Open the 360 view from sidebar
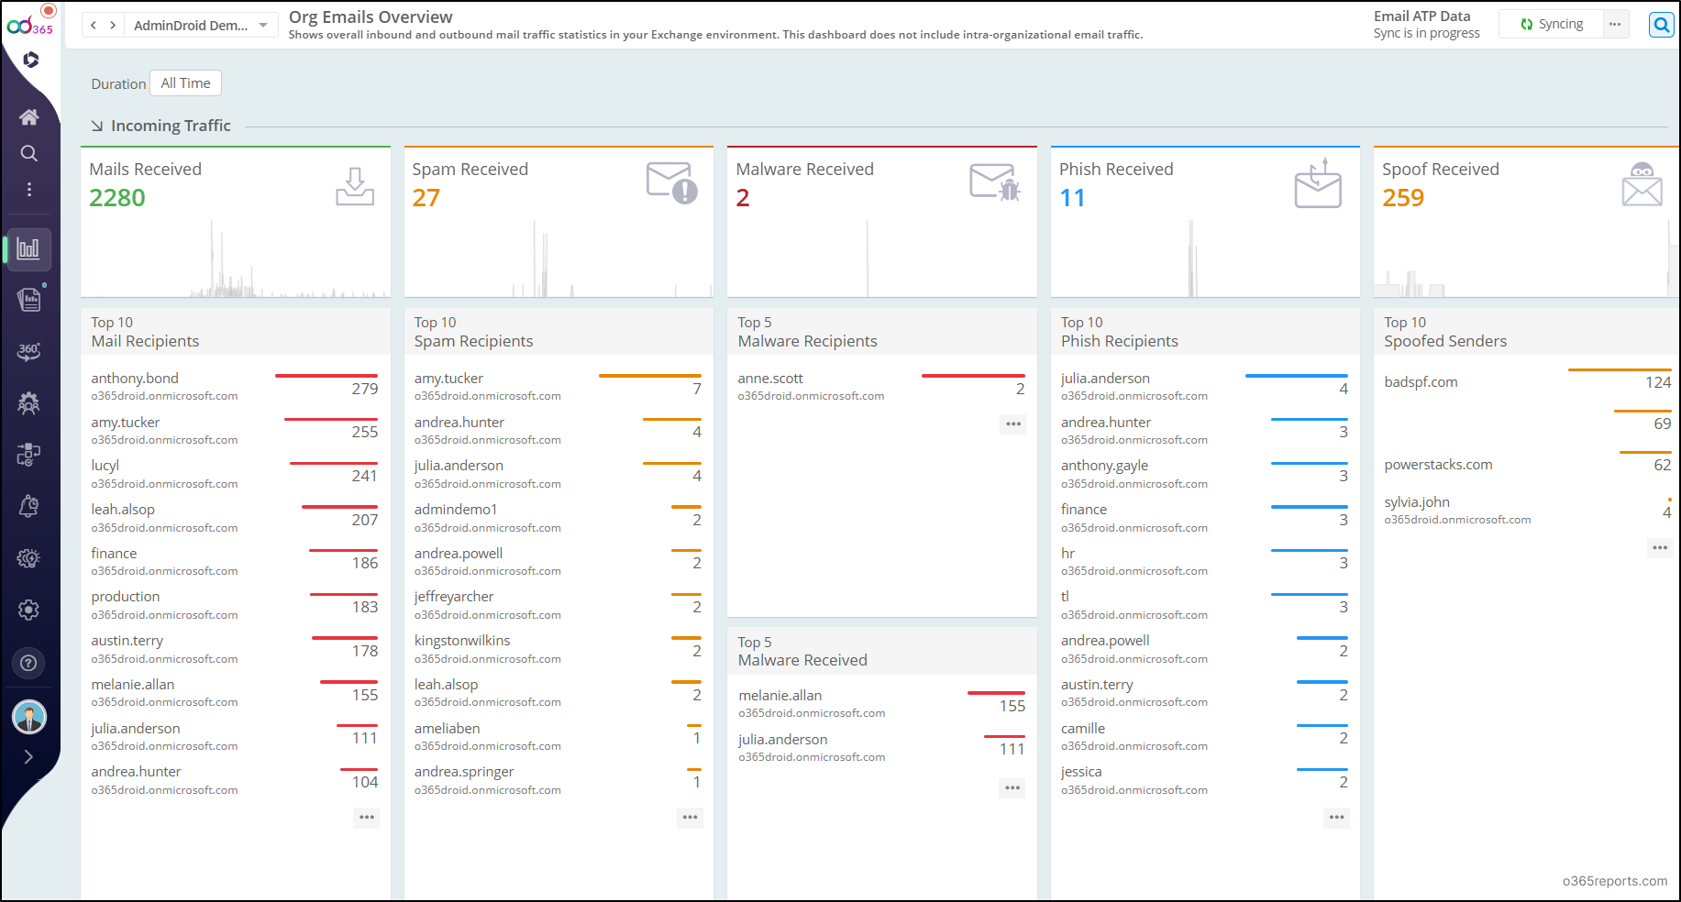This screenshot has height=902, width=1681. (x=28, y=352)
